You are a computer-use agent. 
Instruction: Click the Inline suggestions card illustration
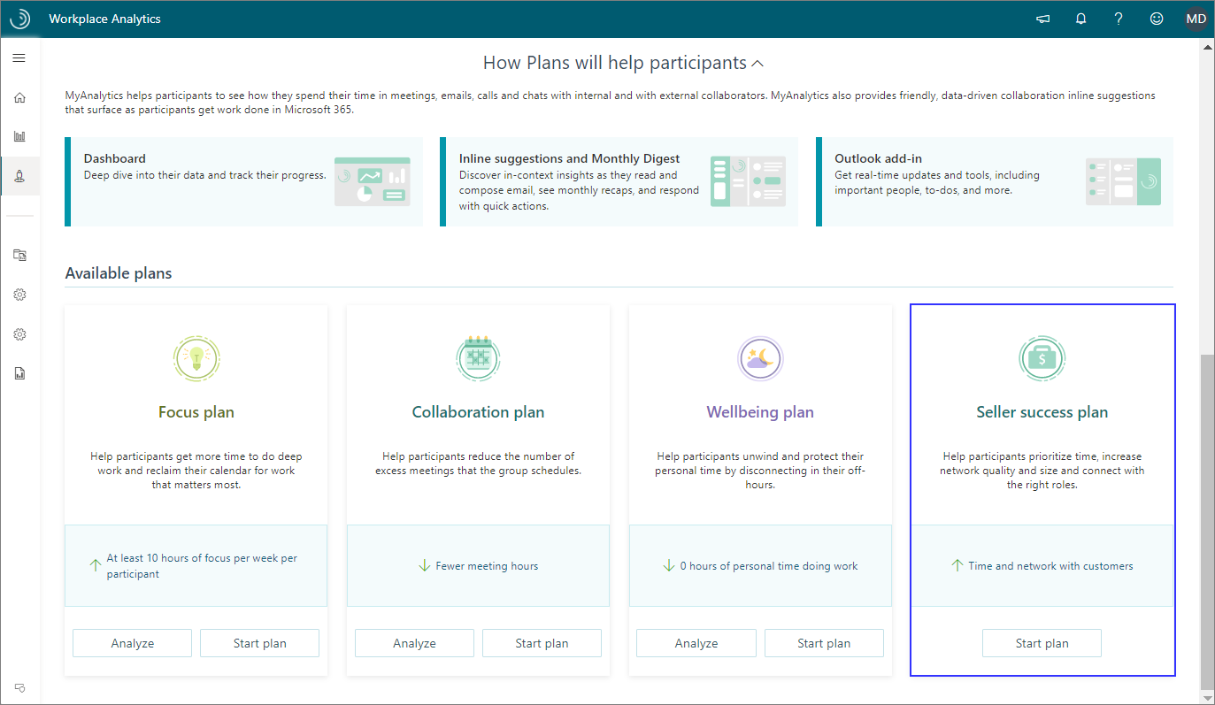[x=748, y=181]
